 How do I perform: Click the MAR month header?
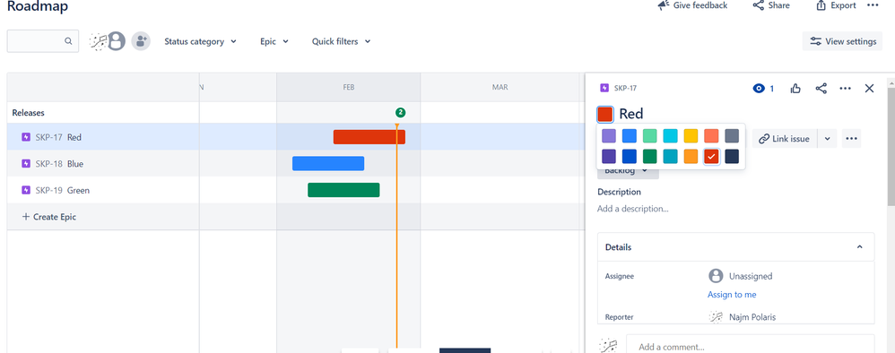click(x=500, y=87)
